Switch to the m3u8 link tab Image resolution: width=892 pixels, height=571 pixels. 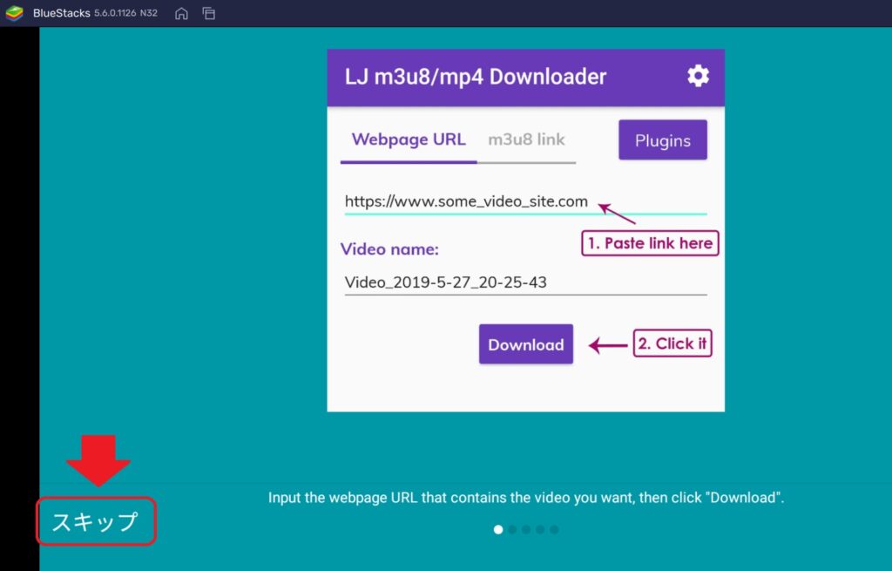[526, 140]
